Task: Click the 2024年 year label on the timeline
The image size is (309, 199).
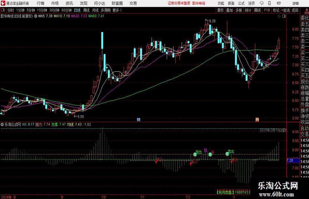Action: click(x=6, y=197)
